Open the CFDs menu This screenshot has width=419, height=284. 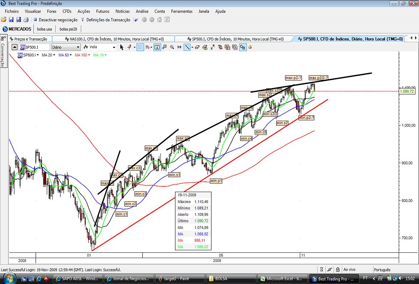click(67, 11)
